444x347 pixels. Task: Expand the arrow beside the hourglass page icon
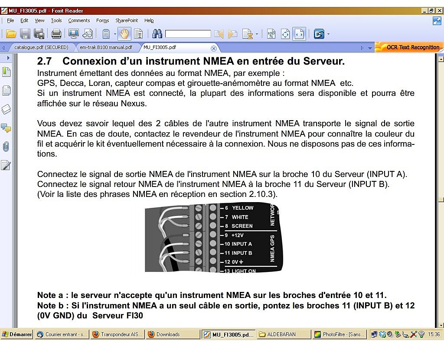tap(257, 34)
